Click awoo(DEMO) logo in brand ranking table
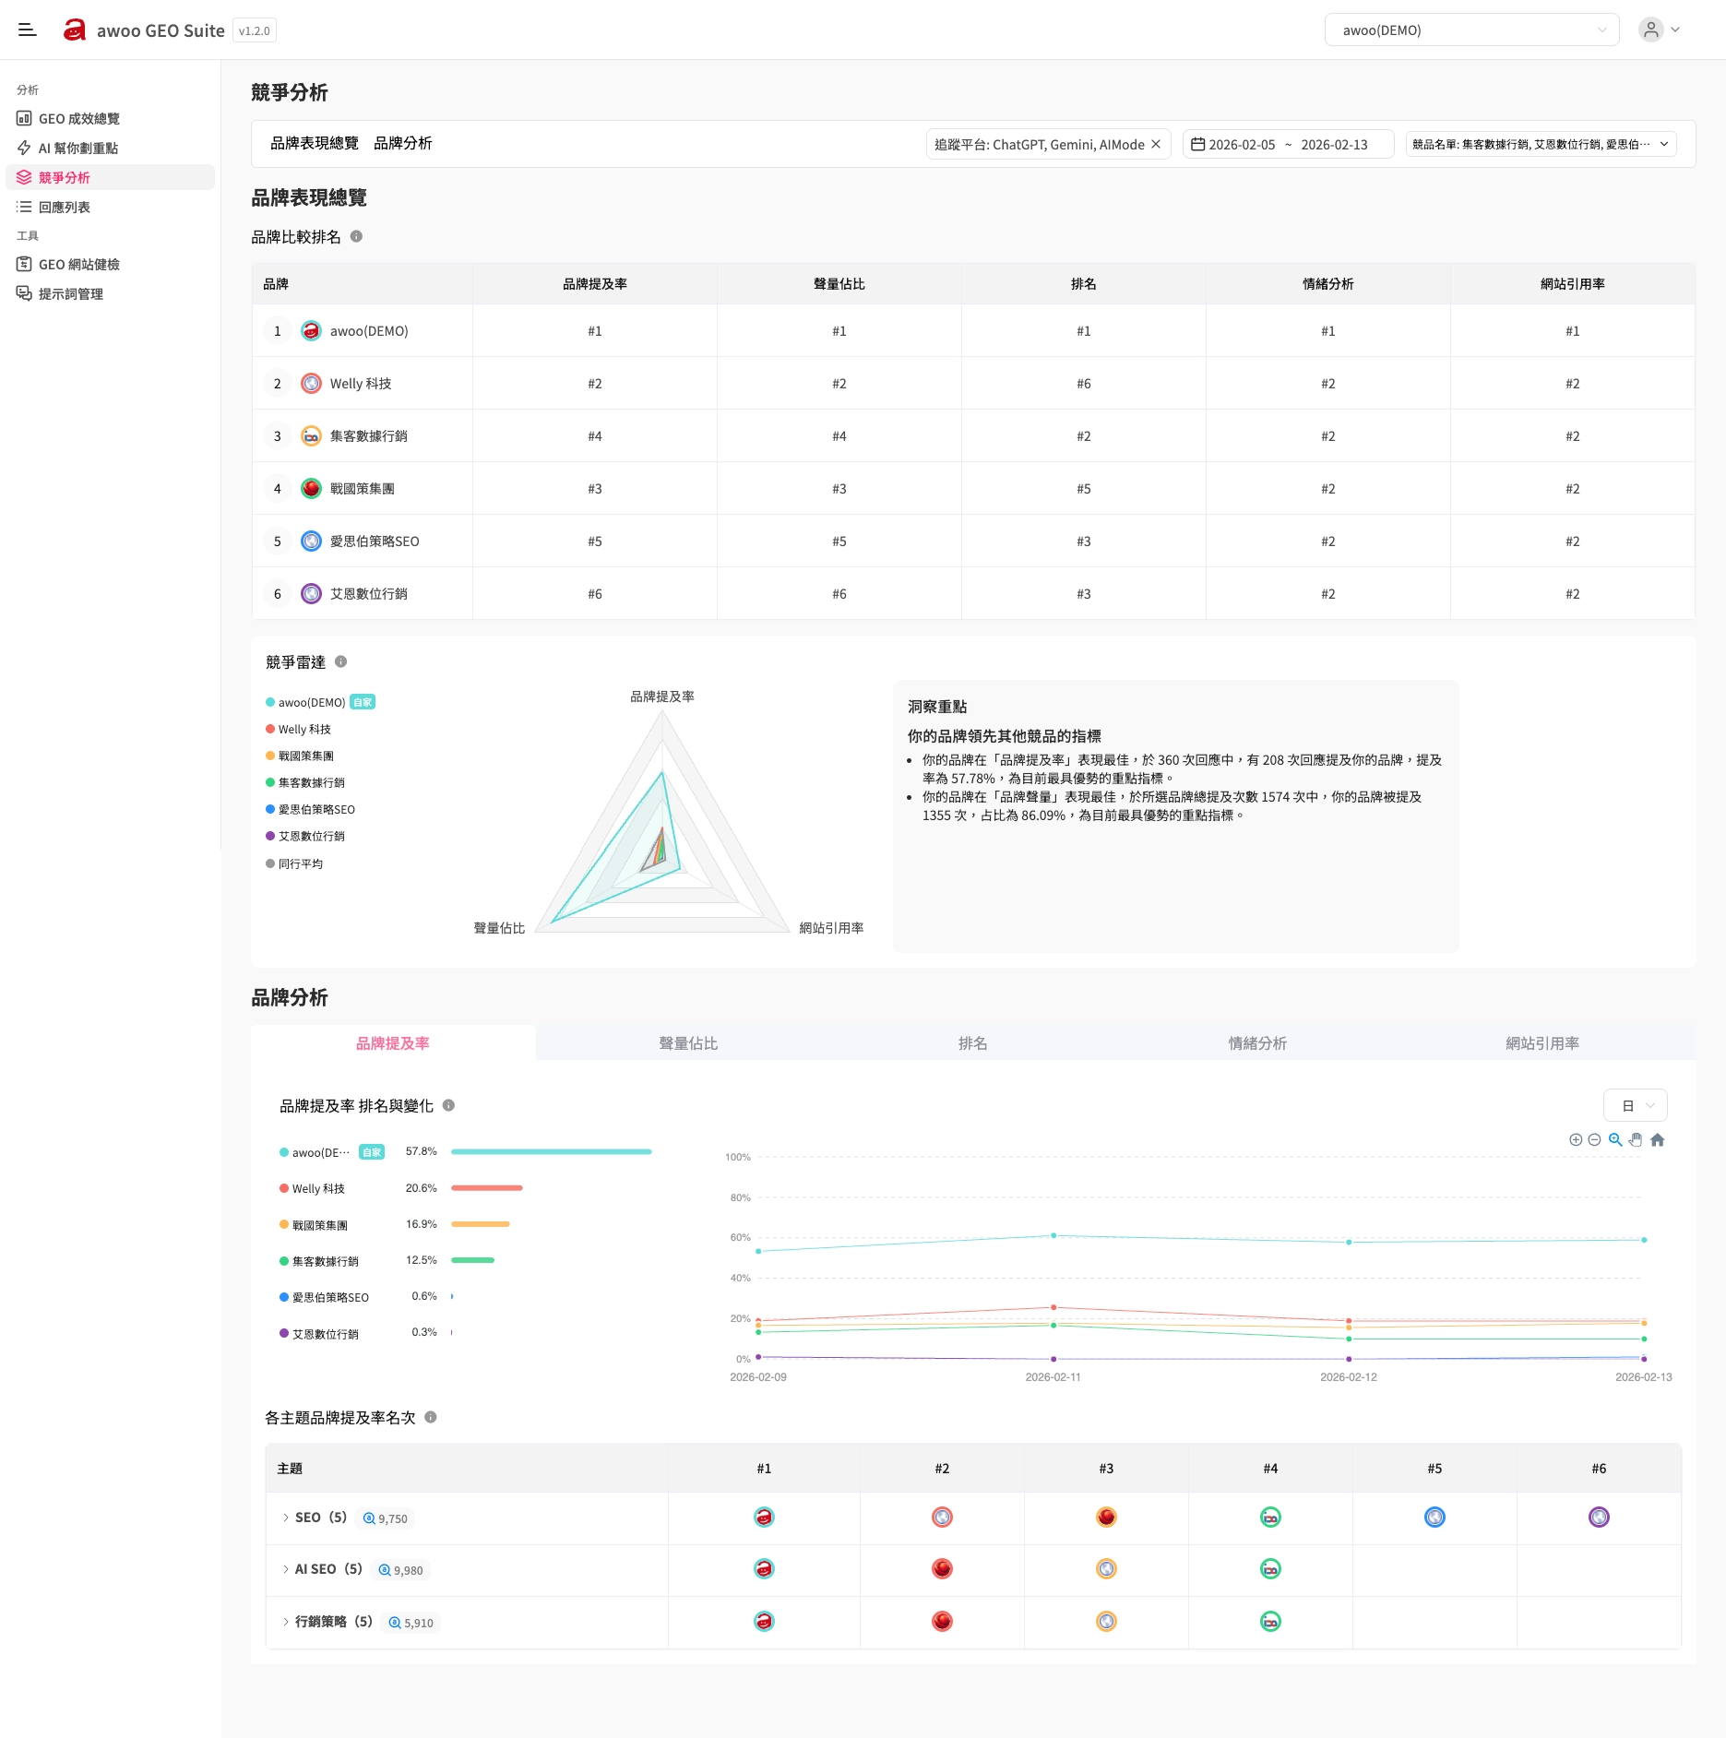Image resolution: width=1726 pixels, height=1738 pixels. point(312,331)
